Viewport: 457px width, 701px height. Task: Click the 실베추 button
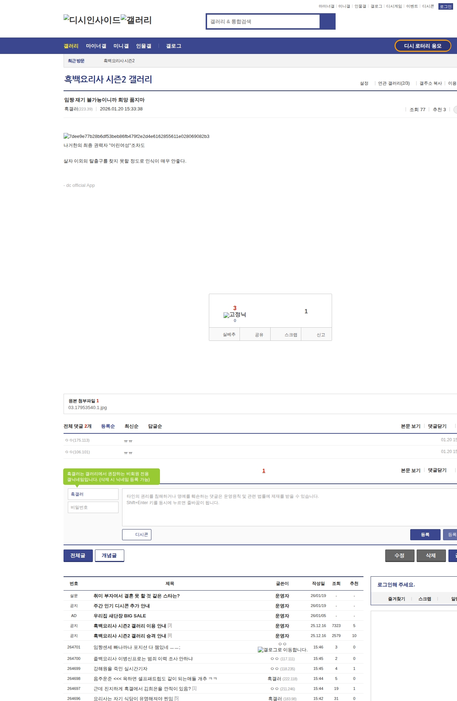(x=224, y=334)
